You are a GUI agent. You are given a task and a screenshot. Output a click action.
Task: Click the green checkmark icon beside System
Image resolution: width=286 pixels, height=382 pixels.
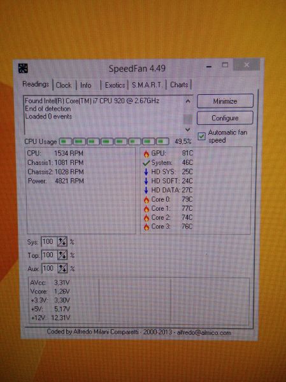pos(146,163)
